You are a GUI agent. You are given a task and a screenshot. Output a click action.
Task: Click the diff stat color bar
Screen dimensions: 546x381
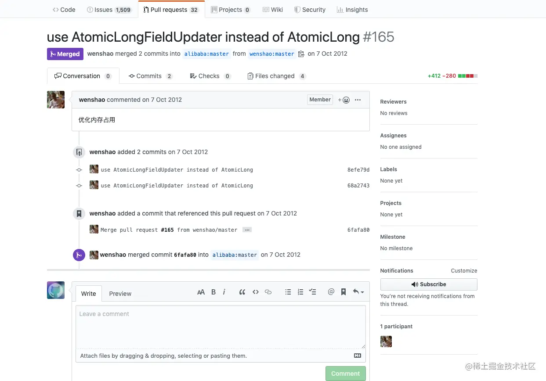[468, 76]
